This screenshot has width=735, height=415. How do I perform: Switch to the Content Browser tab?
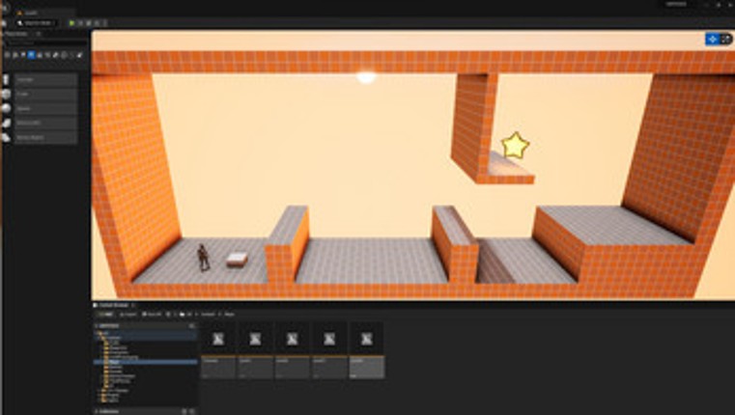(x=112, y=305)
